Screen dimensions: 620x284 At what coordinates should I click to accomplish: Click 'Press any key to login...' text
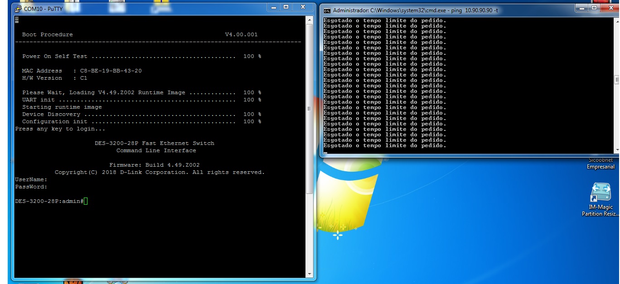60,129
